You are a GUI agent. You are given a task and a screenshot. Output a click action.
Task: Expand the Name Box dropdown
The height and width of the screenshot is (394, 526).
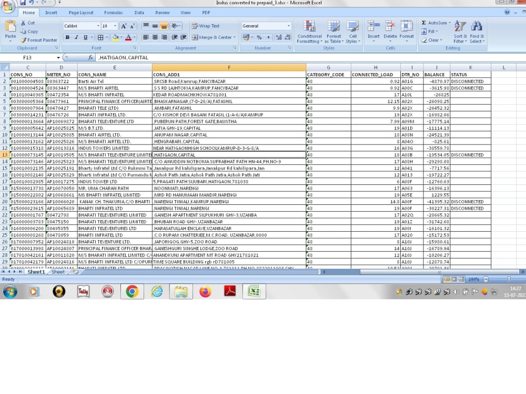pyautogui.click(x=58, y=58)
